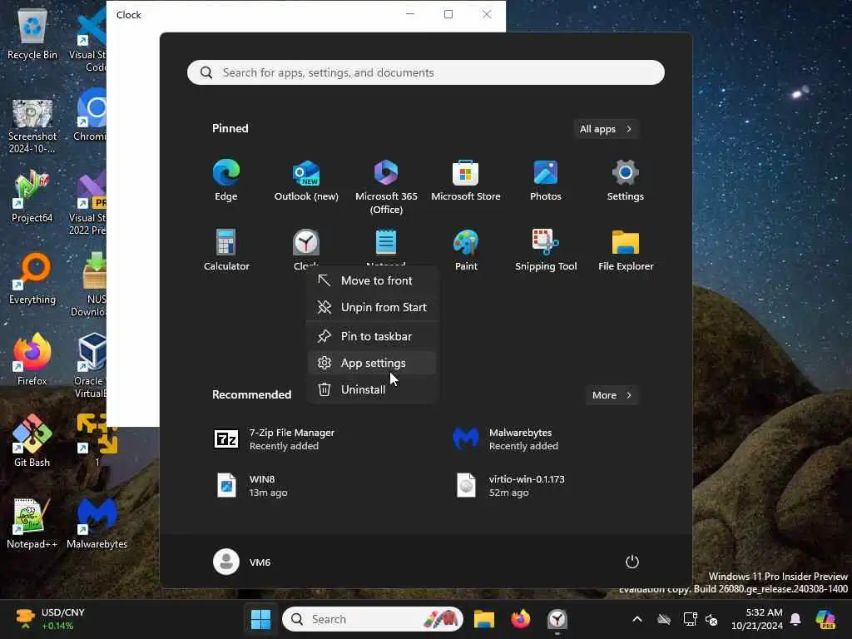Open the power options button

pos(632,562)
